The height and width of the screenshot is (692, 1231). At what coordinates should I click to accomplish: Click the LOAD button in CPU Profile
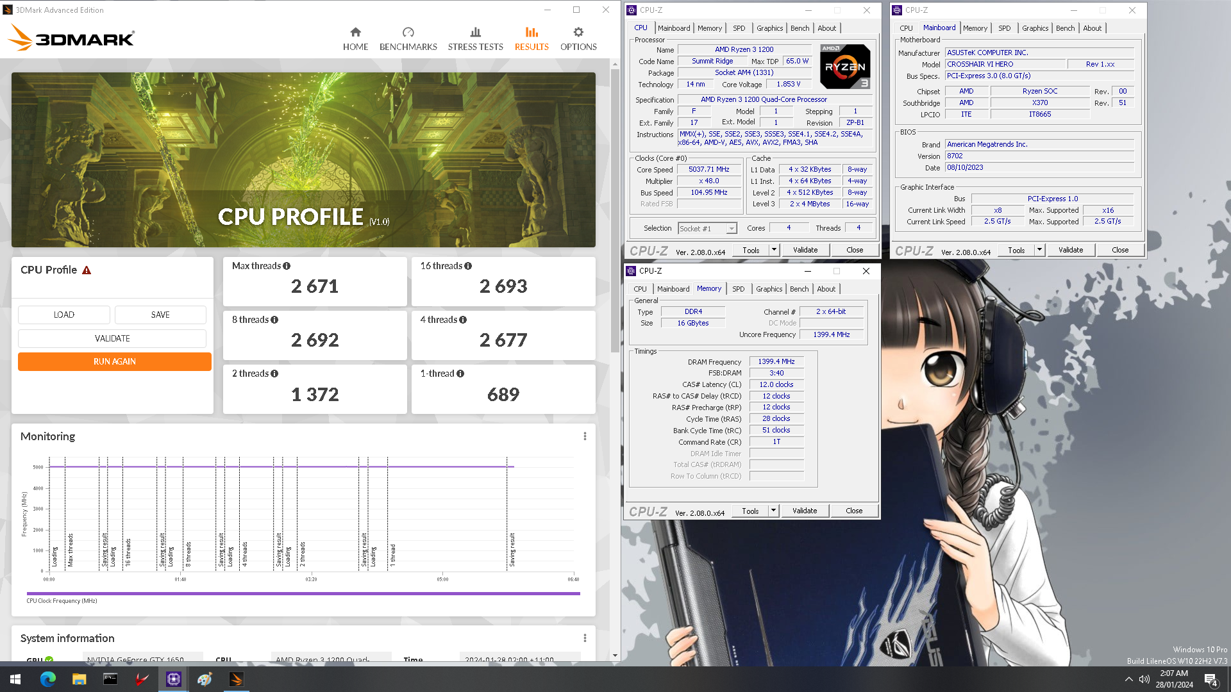pos(64,315)
